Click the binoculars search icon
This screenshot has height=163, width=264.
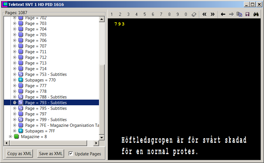pyautogui.click(x=256, y=14)
